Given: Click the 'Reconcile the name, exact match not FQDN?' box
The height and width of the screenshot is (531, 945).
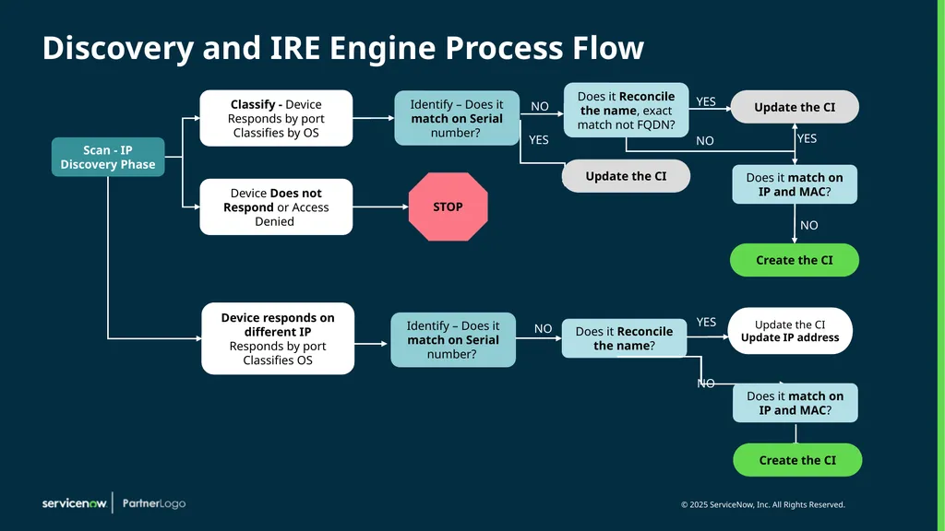Looking at the screenshot, I should (627, 111).
